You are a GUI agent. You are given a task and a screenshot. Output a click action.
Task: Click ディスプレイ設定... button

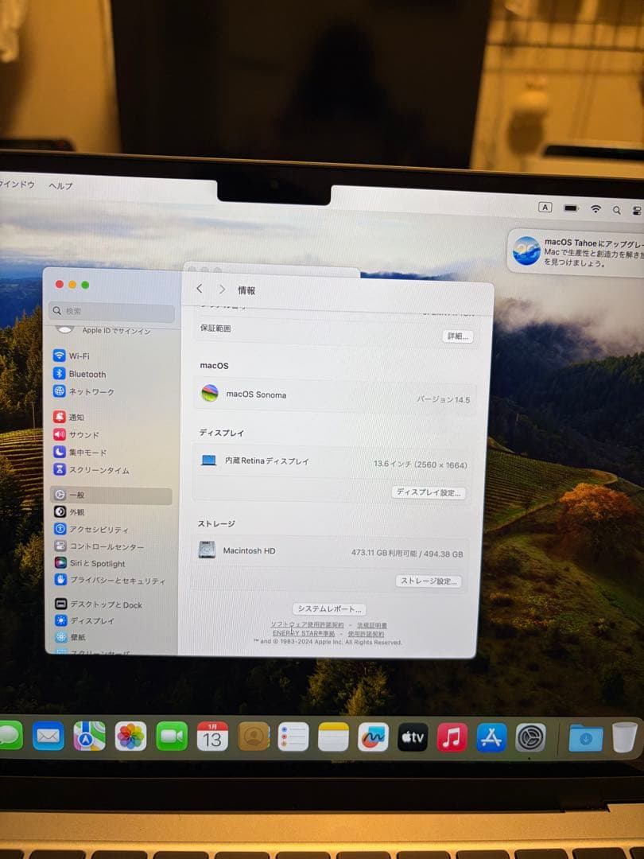tap(429, 492)
